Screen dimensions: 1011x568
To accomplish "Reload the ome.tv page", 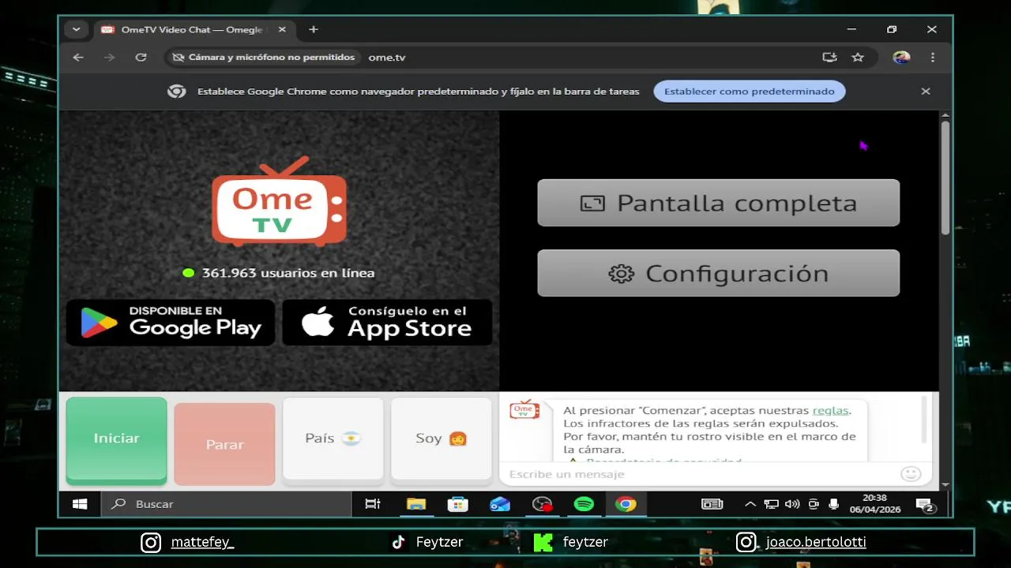I will point(141,58).
